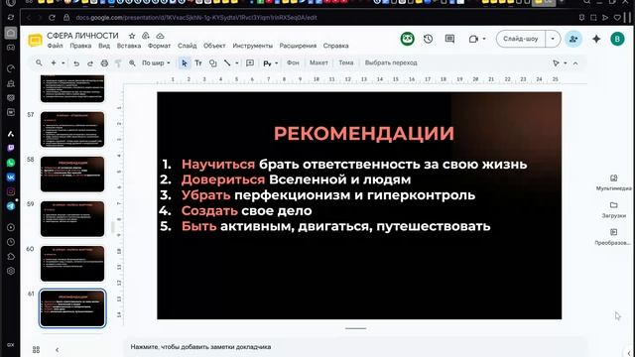Open Instagram in Opera sidebar

click(x=11, y=191)
